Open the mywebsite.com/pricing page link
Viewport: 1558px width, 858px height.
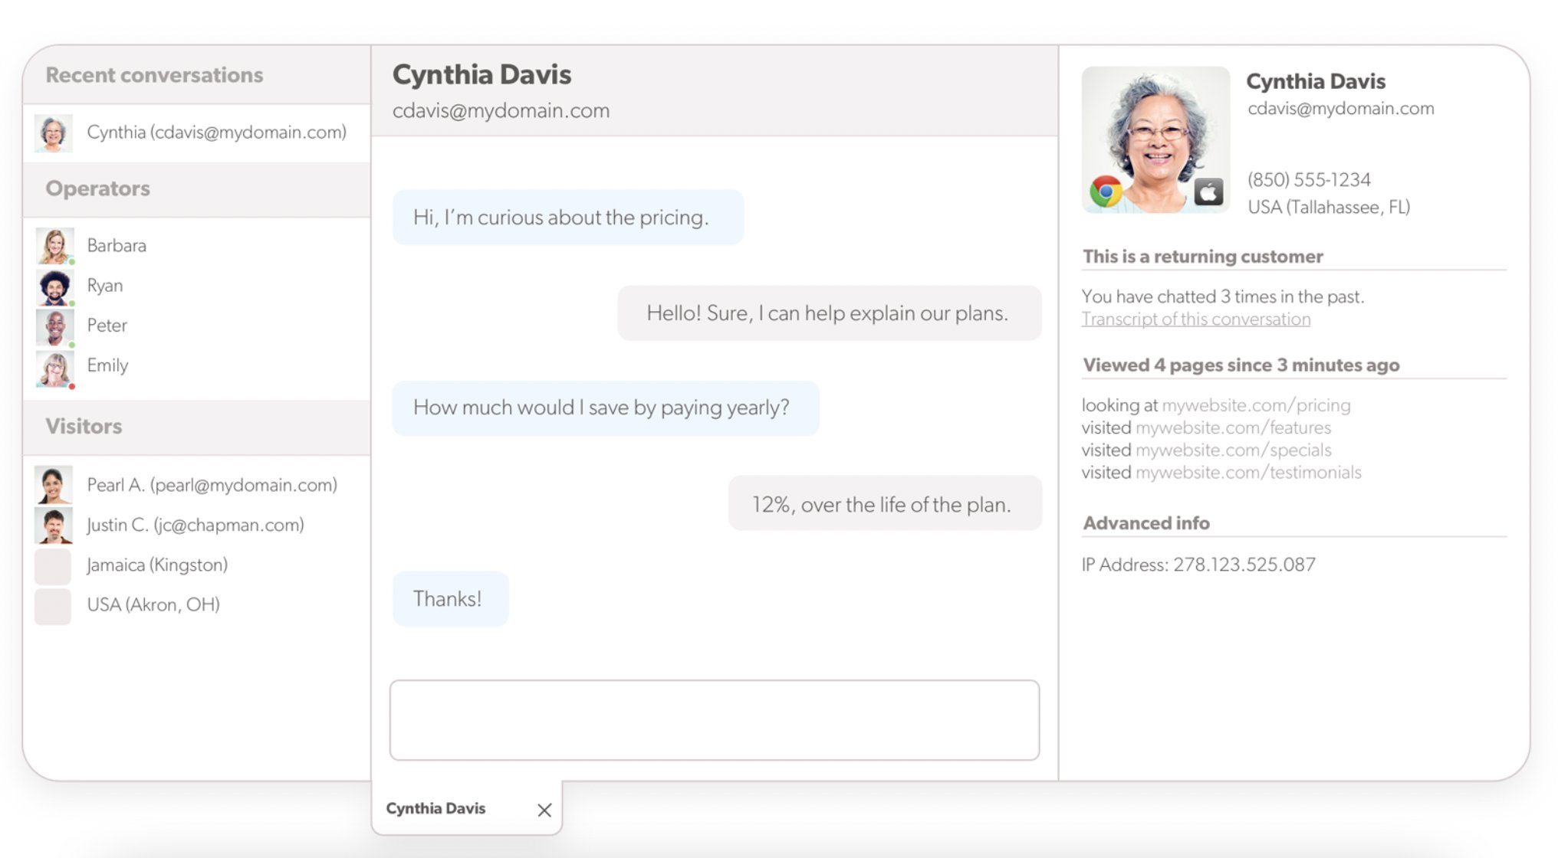1257,405
